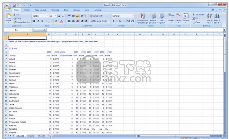Click the Paste clipboard icon
This screenshot has width=229, height=139.
tap(8, 16)
